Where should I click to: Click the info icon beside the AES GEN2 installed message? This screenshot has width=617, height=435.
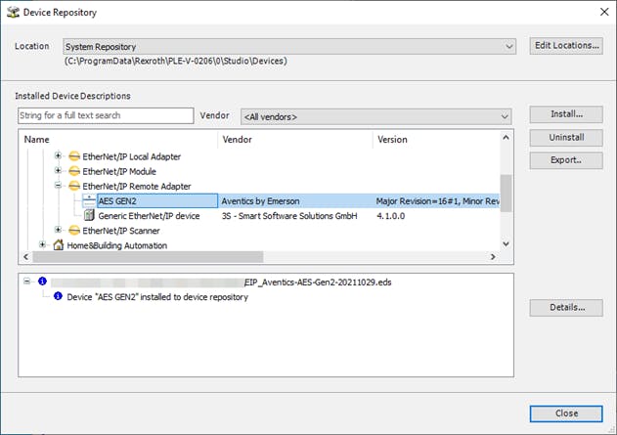[x=58, y=297]
